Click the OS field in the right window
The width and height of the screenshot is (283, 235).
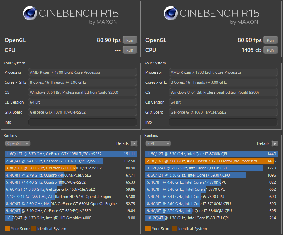(x=223, y=92)
